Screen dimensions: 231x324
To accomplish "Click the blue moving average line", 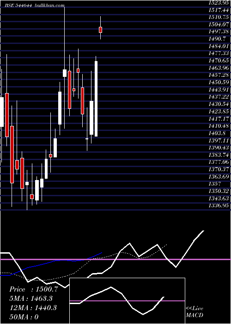I will pyautogui.click(x=51, y=264).
